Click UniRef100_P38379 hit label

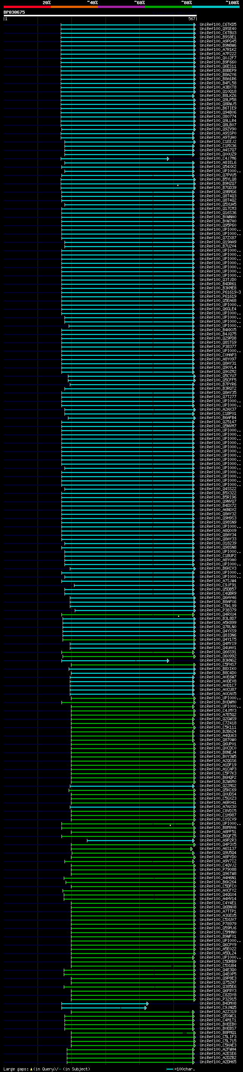tap(218, 610)
